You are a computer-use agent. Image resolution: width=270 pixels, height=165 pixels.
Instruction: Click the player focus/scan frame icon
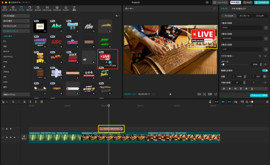(x=204, y=94)
